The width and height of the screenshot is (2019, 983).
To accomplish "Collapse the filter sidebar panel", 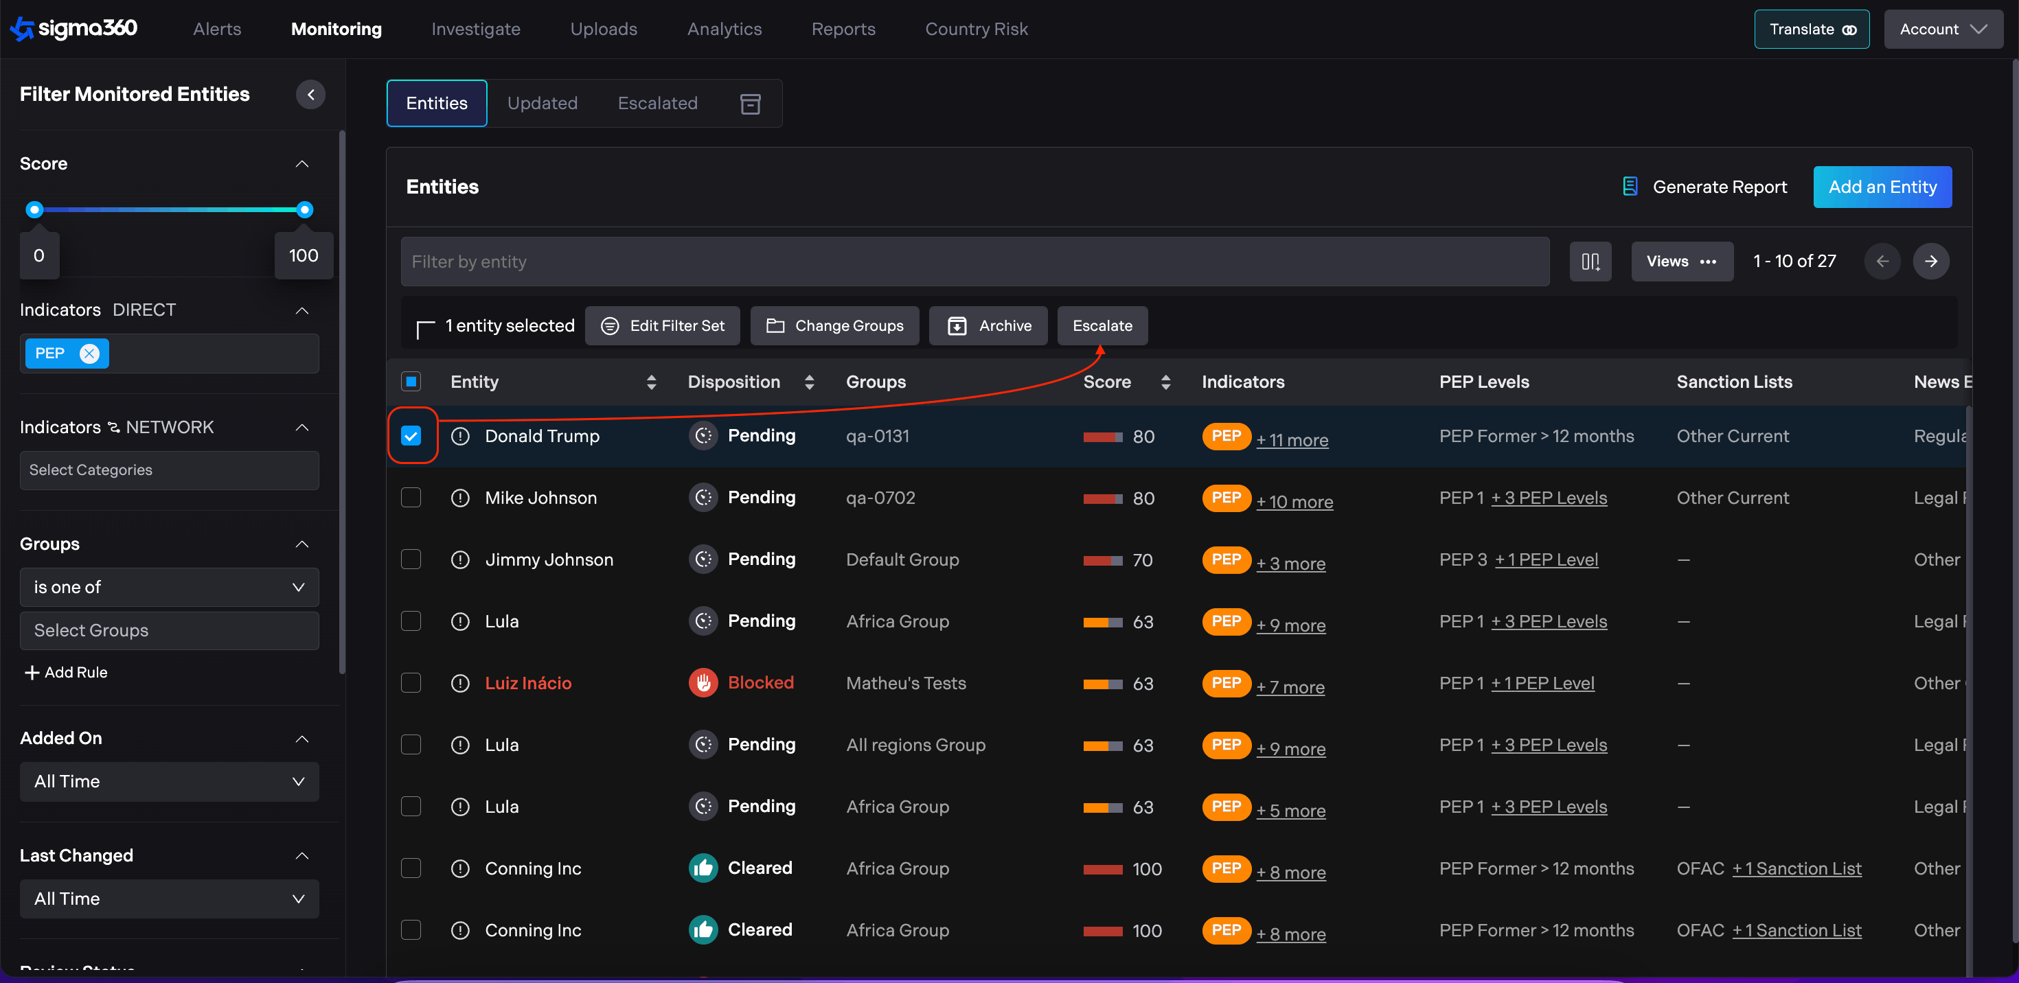I will pos(310,95).
